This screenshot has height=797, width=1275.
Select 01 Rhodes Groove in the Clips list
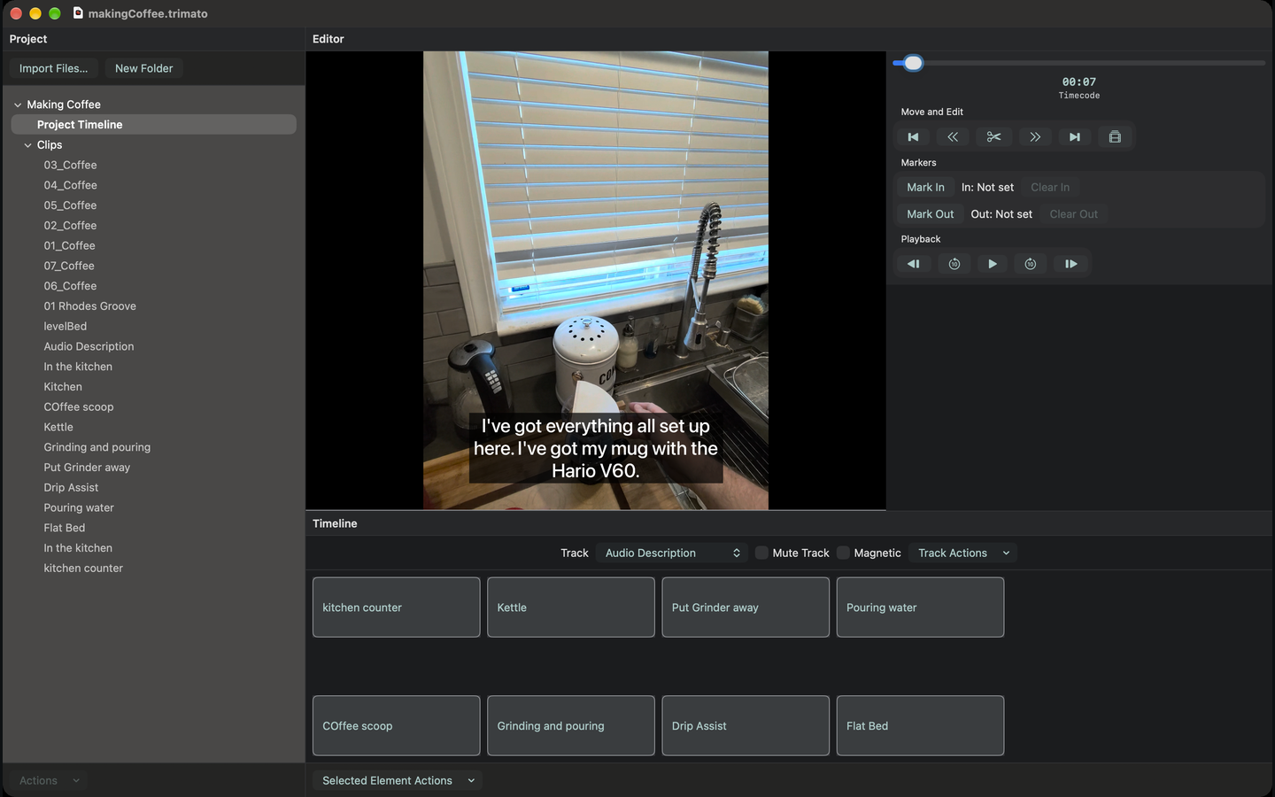coord(90,306)
